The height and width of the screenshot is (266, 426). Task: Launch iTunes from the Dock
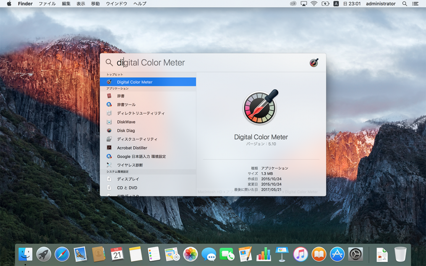(x=301, y=254)
